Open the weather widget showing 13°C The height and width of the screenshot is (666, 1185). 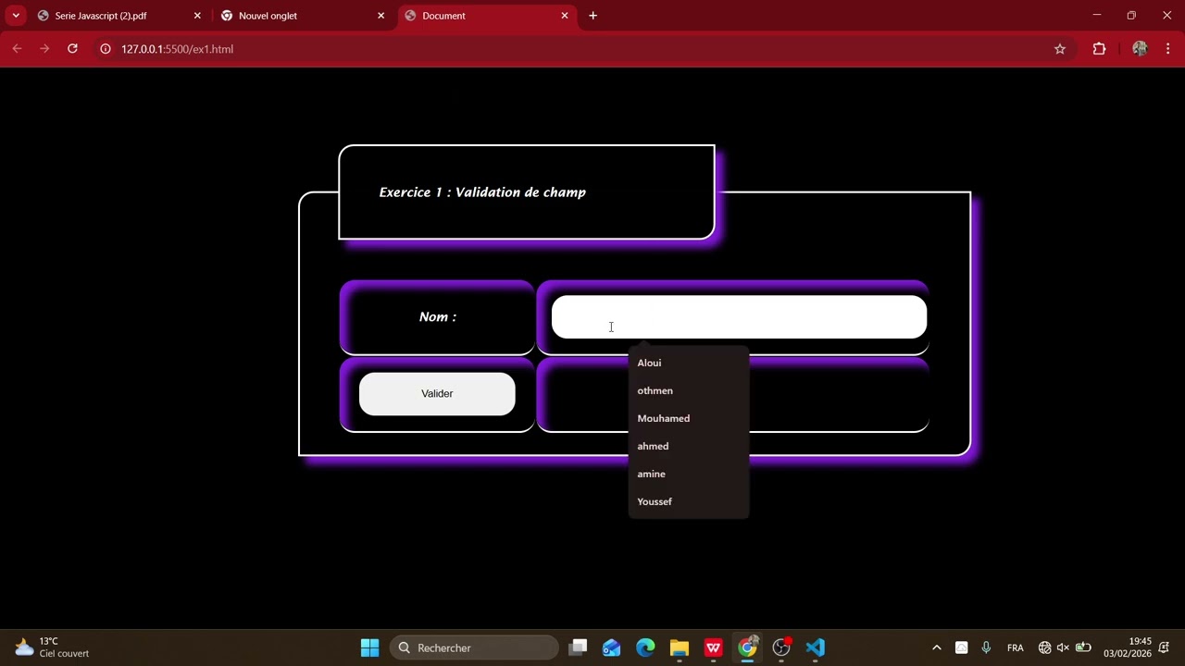(52, 647)
